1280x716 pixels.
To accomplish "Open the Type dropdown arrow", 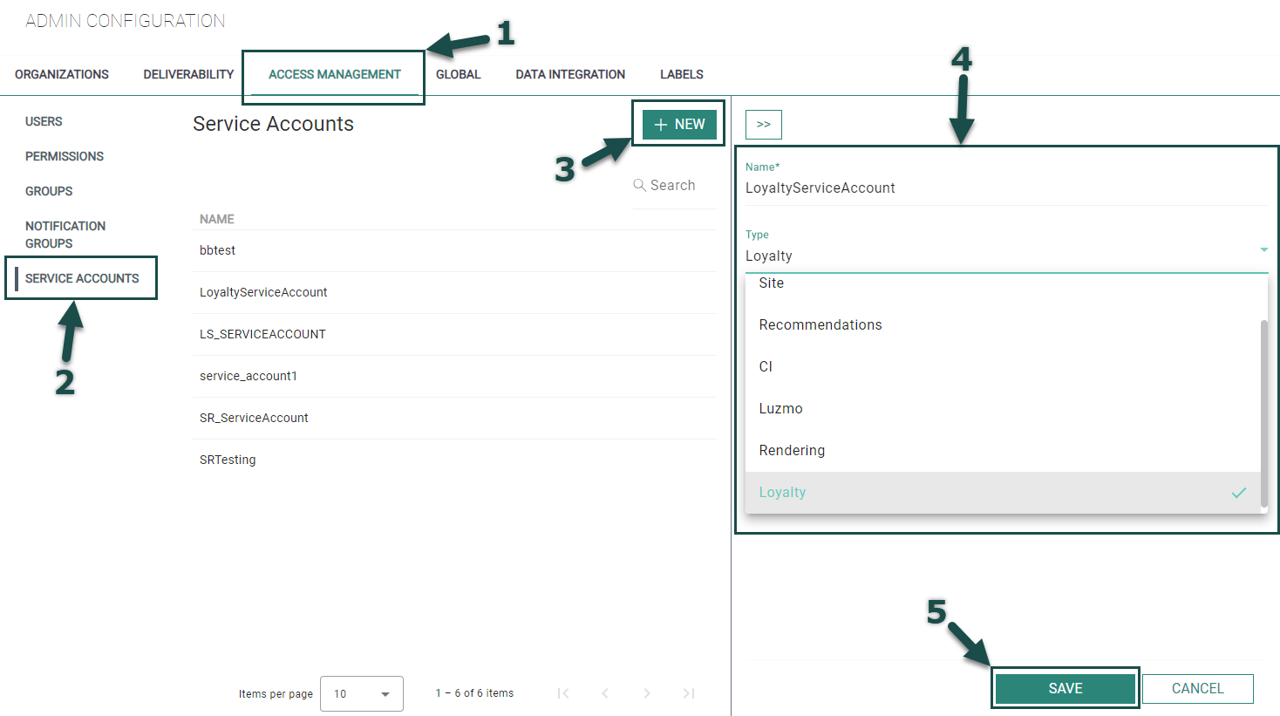I will (x=1263, y=250).
